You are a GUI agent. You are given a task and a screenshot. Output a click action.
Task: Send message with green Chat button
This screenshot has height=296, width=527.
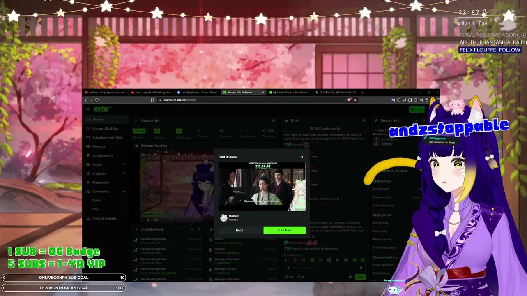(x=360, y=277)
